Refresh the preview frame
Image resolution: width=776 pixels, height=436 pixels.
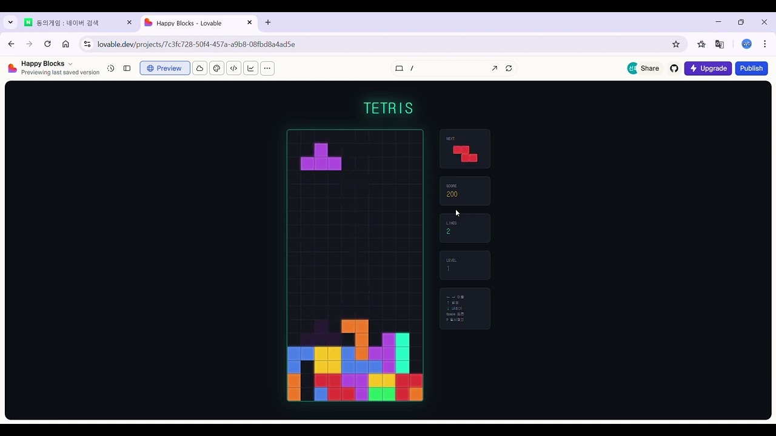(x=509, y=68)
